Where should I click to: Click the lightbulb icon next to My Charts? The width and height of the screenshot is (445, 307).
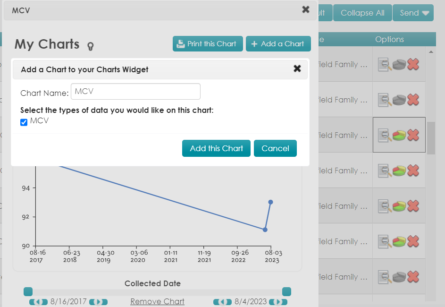click(x=90, y=46)
